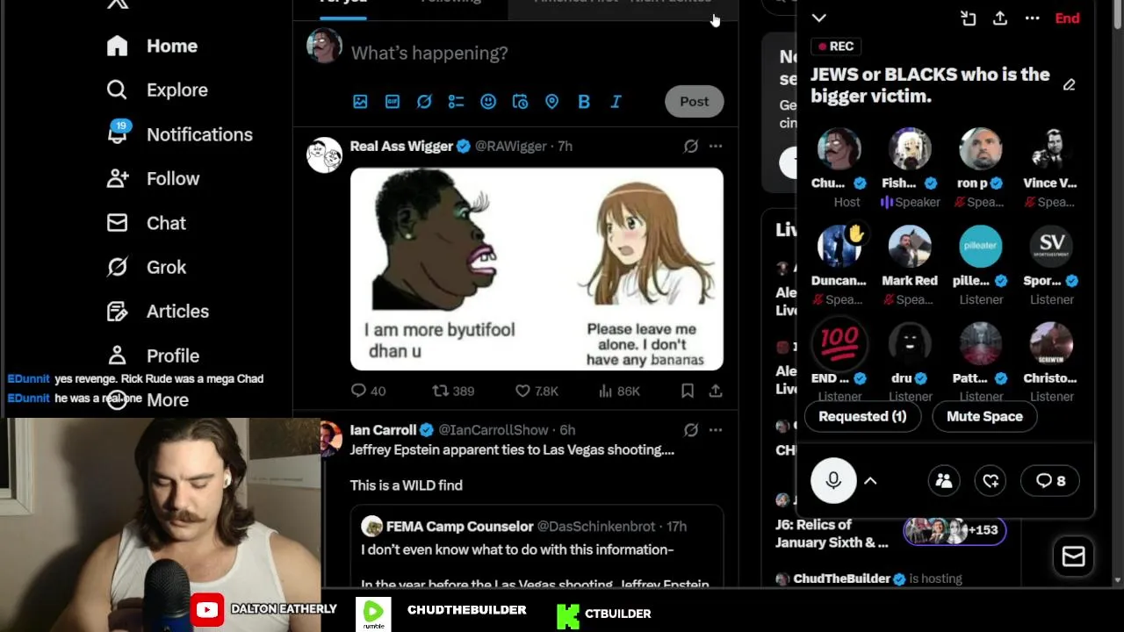Click the Grok enhance icon in composer
1124x632 pixels.
(x=424, y=102)
